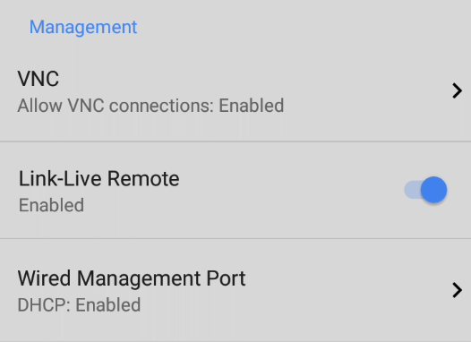Select the VNC title label
Viewport: 471px width, 342px height.
39,79
